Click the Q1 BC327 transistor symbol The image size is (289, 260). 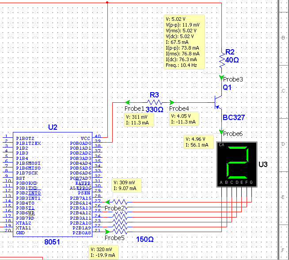click(x=218, y=102)
